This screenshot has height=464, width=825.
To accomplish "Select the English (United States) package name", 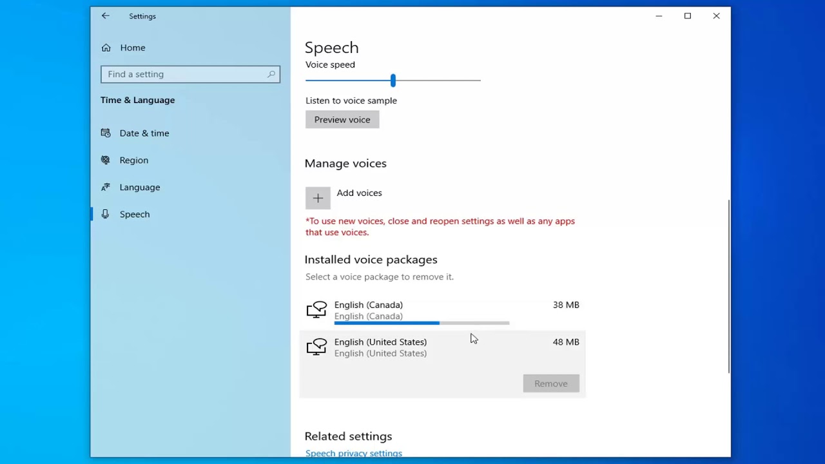I will coord(380,342).
